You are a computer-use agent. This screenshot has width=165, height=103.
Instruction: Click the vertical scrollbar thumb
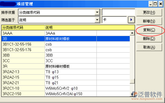coord(132,81)
